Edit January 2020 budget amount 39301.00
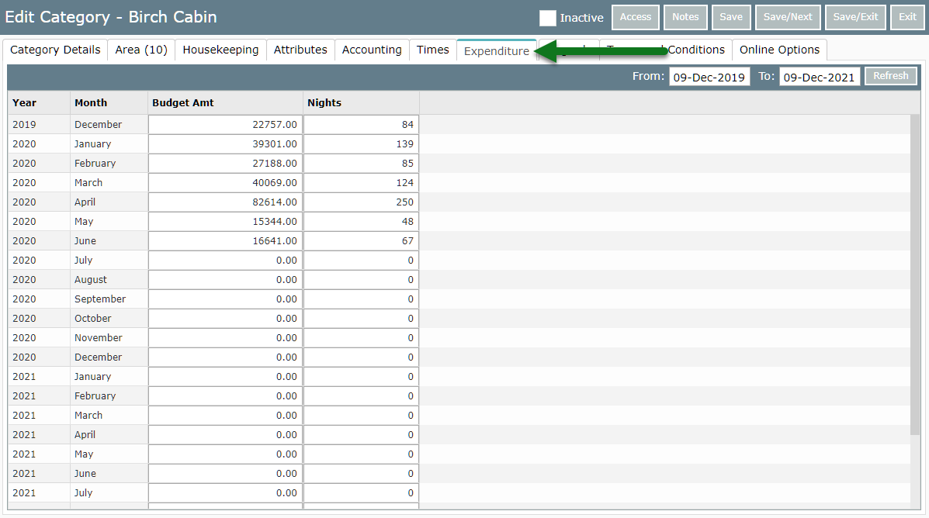Image resolution: width=929 pixels, height=518 pixels. [x=226, y=144]
